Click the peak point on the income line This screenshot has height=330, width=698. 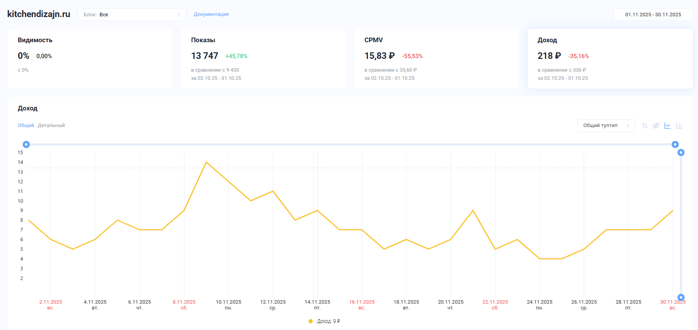point(206,162)
